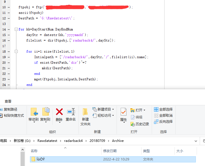Click the Move to (移动到) icon
Screen dimensions: 205x166
point(34,112)
